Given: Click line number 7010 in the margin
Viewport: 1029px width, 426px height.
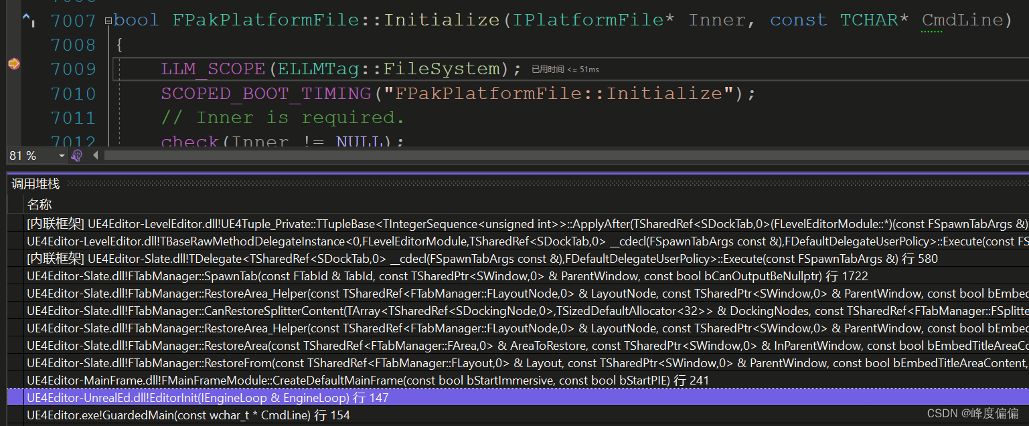Looking at the screenshot, I should point(74,94).
